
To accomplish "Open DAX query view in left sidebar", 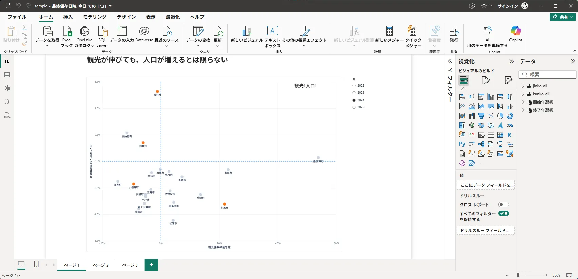I will pos(7,102).
